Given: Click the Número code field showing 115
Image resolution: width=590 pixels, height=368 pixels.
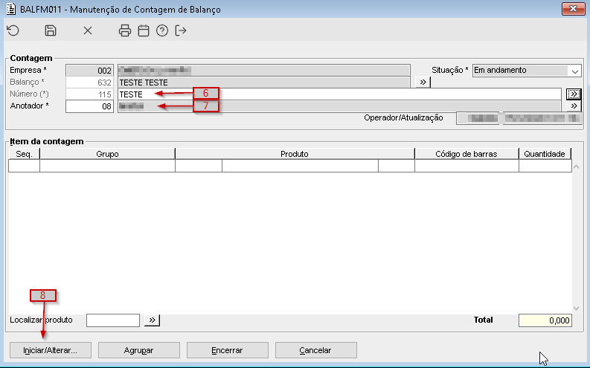Looking at the screenshot, I should point(89,94).
